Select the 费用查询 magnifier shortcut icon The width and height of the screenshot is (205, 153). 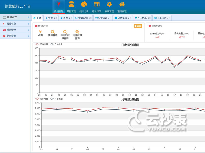tap(52, 33)
